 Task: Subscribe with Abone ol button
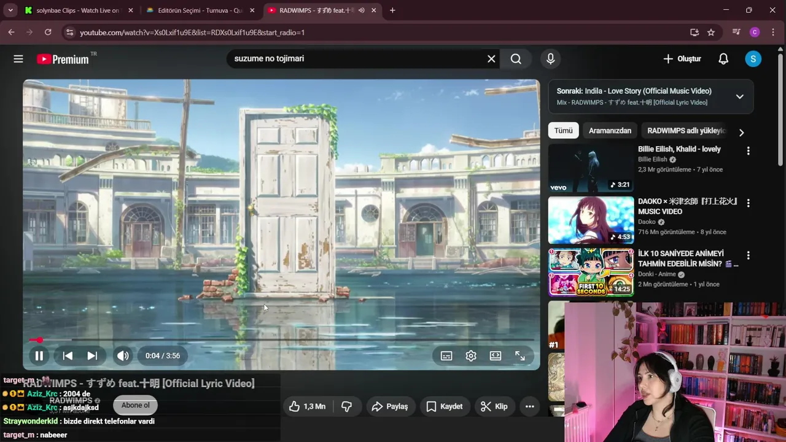click(x=136, y=405)
